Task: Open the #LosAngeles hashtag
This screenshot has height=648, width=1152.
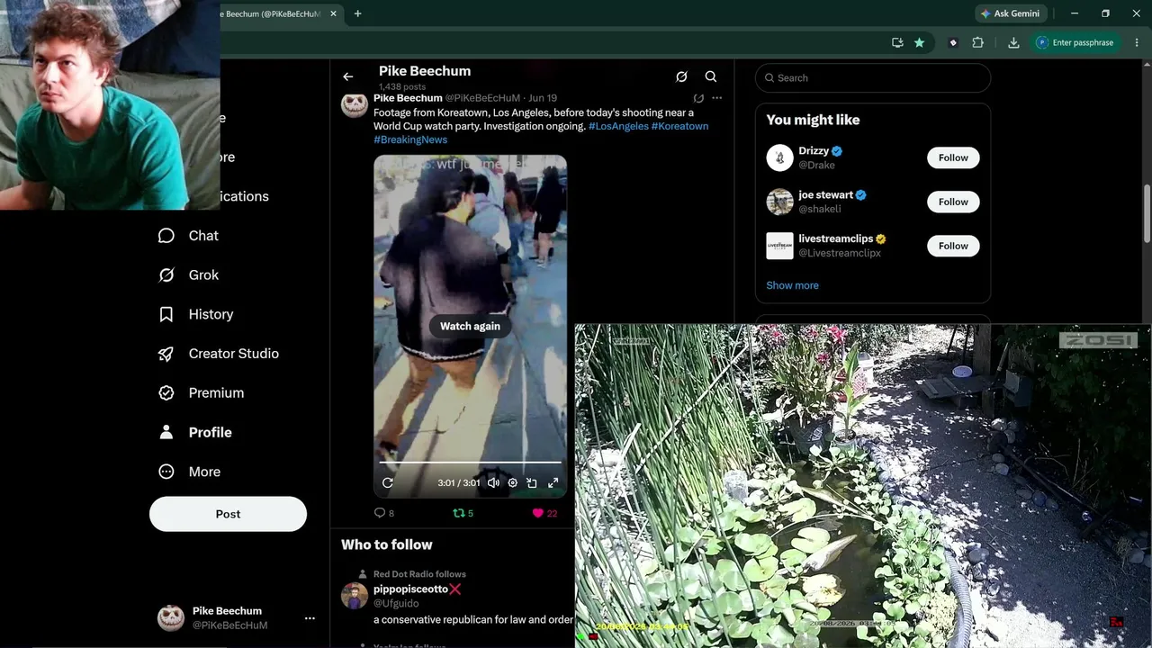Action: click(x=618, y=126)
